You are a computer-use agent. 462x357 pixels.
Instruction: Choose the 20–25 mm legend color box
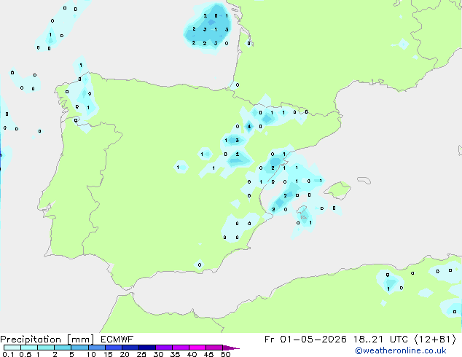point(130,348)
